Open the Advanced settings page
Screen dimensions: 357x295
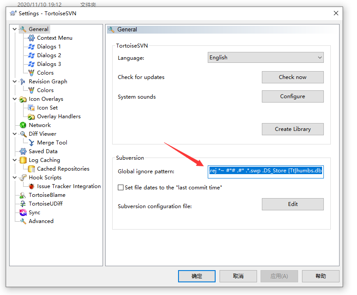pos(41,221)
